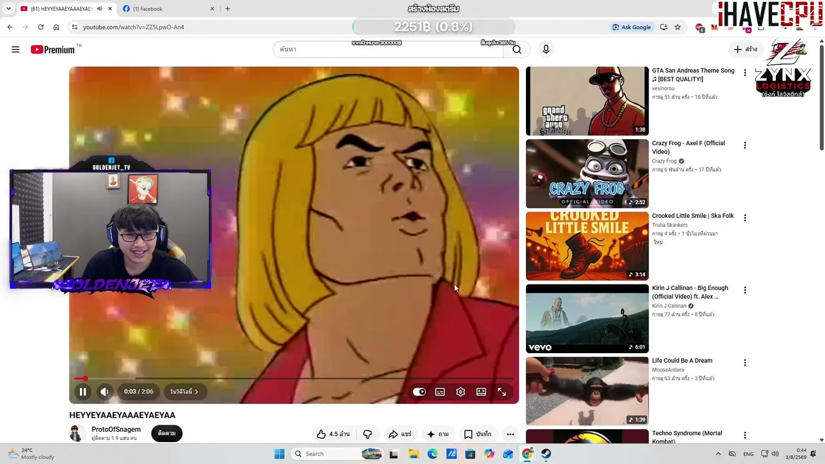Open options for Crazy Frog - Axel F
This screenshot has height=464, width=825.
(745, 146)
